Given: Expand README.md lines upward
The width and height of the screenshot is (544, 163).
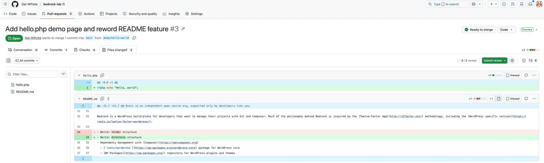Looking at the screenshot, I should tap(83, 106).
